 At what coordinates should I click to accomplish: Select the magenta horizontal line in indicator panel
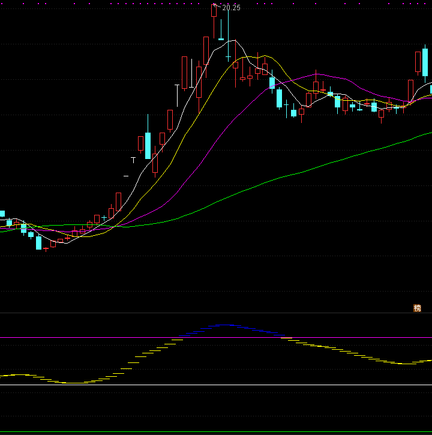[x=216, y=338]
